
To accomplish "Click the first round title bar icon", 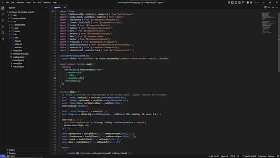I will (x=248, y=2).
